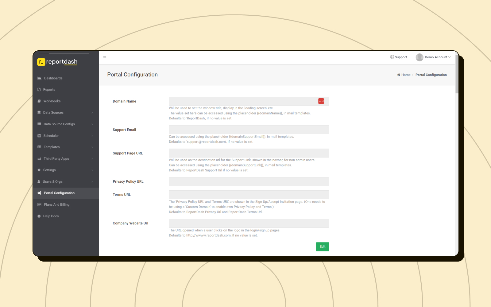
Task: Click the Demo Account avatar
Action: pyautogui.click(x=419, y=57)
